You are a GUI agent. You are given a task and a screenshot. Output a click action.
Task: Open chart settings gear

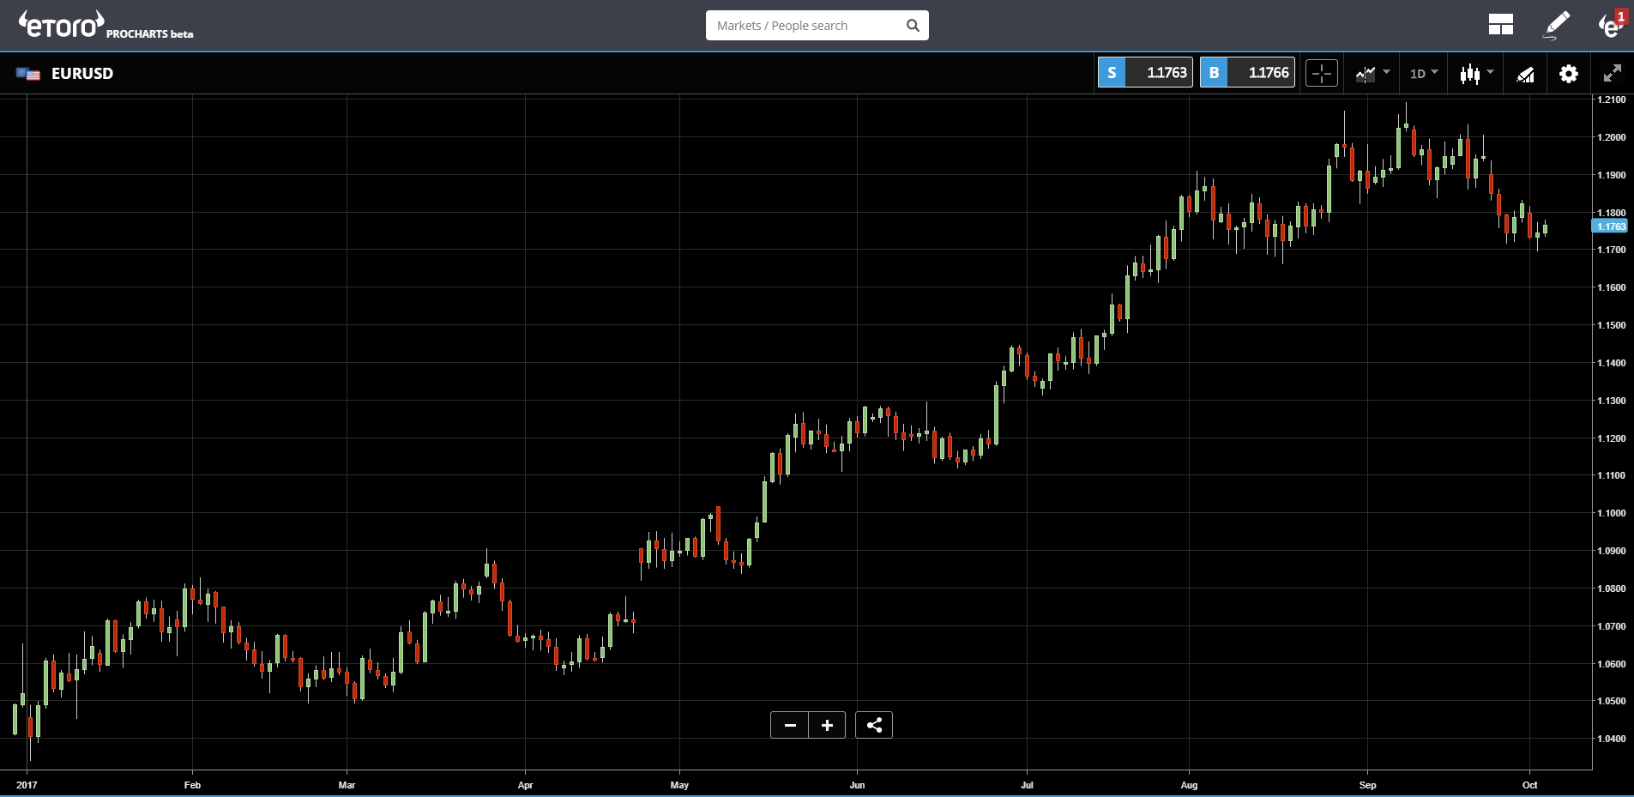(1569, 74)
